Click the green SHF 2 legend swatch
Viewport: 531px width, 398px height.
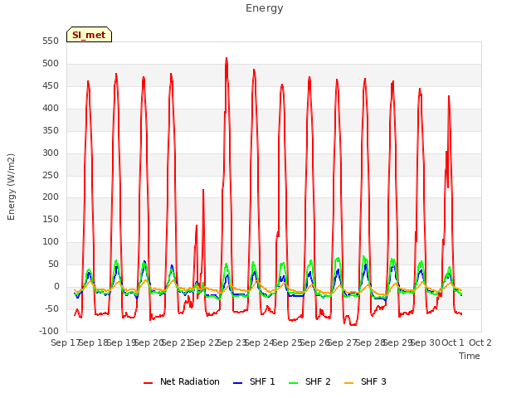[x=293, y=383]
